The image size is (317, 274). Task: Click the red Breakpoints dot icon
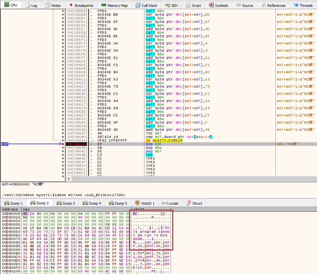click(x=71, y=5)
